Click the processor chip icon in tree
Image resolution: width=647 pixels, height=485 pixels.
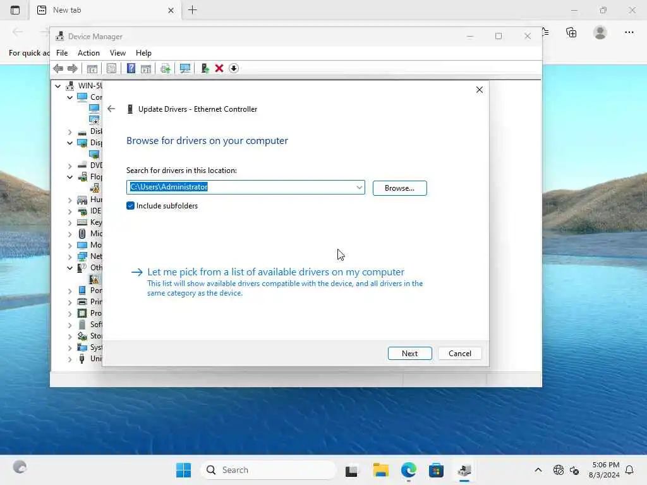(x=82, y=313)
